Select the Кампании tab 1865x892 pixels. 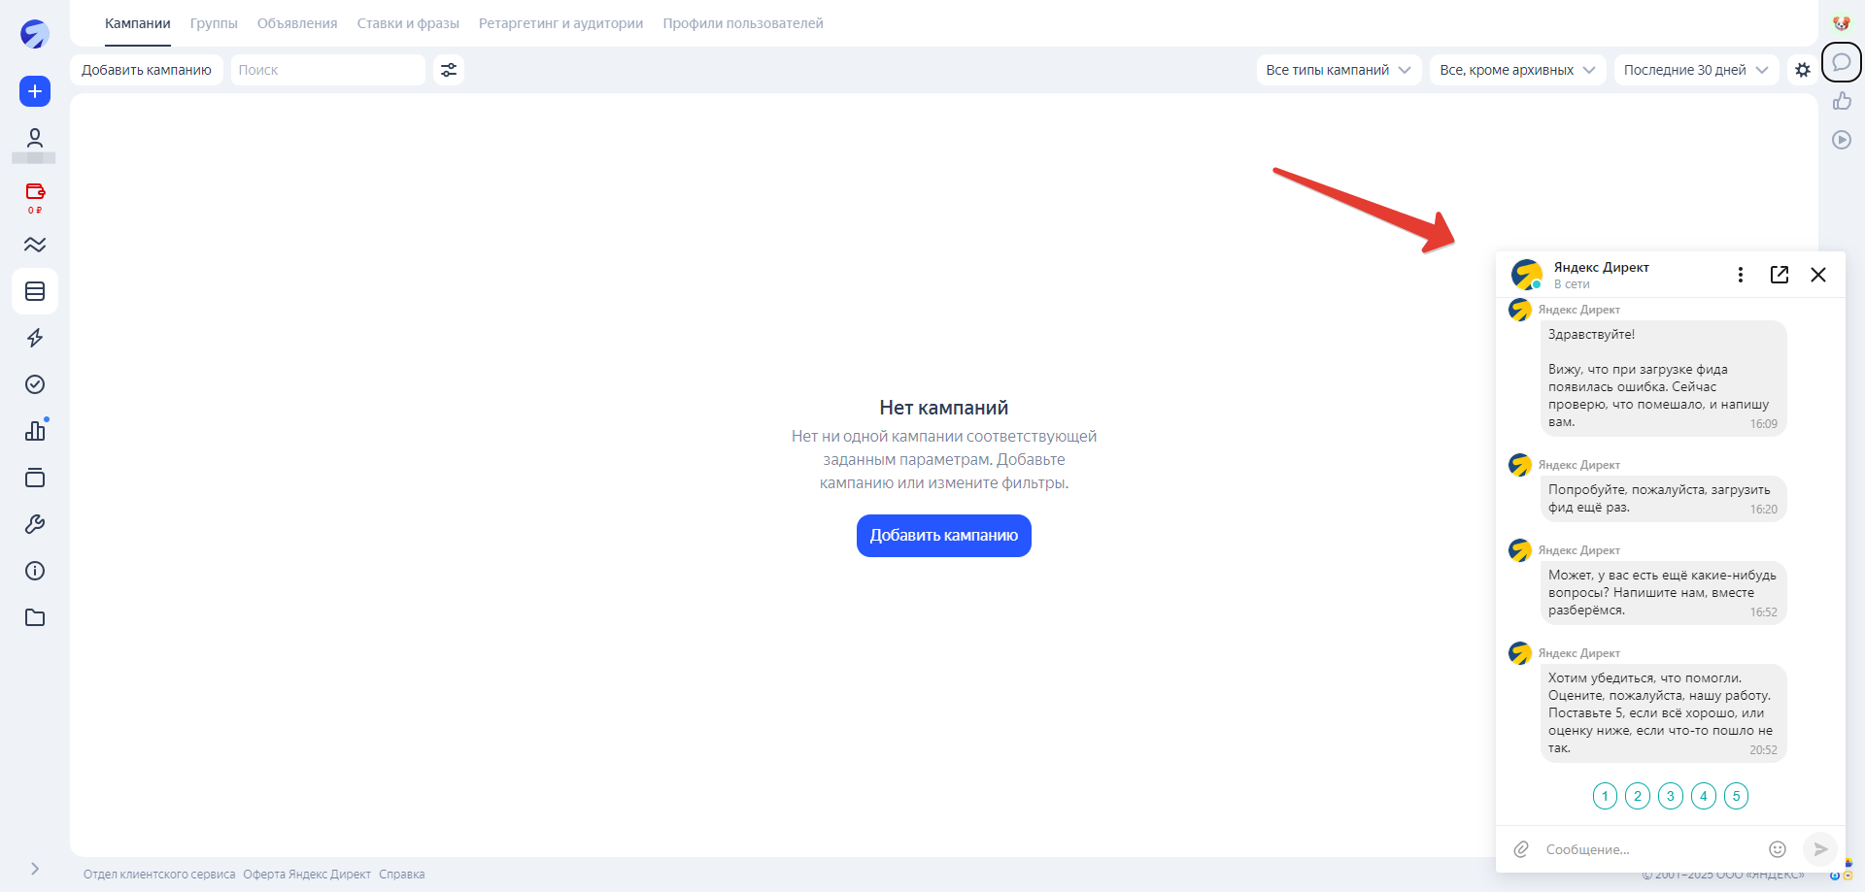tap(138, 23)
